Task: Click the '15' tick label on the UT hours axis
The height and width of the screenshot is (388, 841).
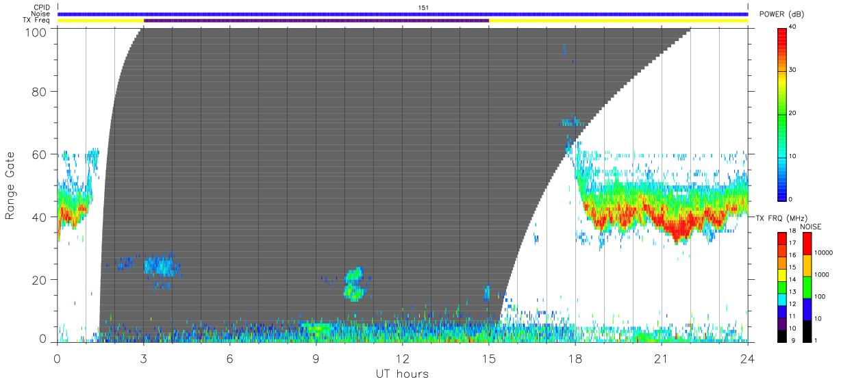Action: (x=489, y=358)
